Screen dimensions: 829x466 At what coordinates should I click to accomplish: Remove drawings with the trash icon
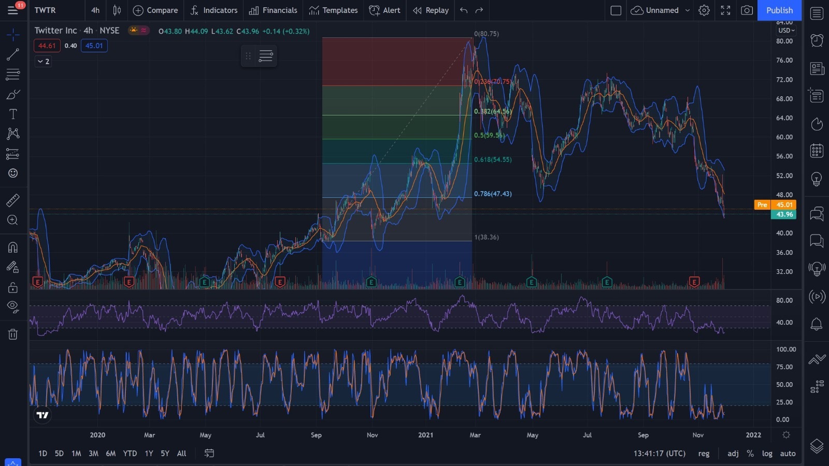pos(13,334)
